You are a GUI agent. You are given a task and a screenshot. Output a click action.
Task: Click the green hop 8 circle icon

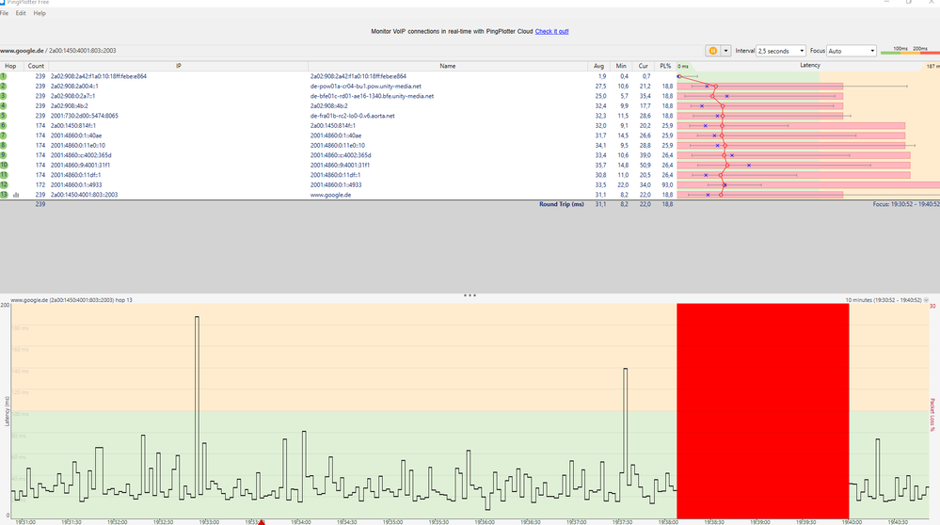tap(3, 146)
